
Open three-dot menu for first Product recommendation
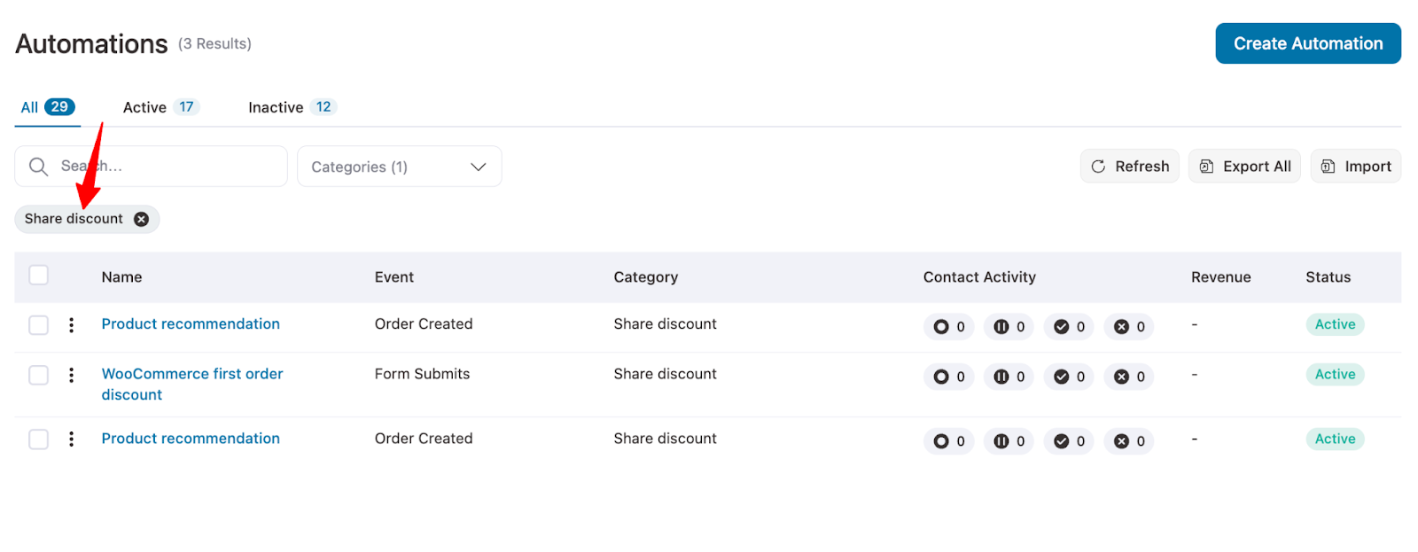tap(72, 325)
